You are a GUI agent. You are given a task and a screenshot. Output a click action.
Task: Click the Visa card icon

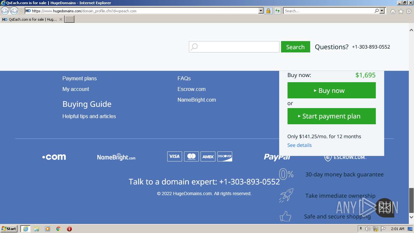175,157
